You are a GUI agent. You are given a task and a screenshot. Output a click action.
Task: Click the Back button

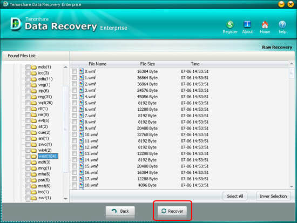tap(120, 211)
